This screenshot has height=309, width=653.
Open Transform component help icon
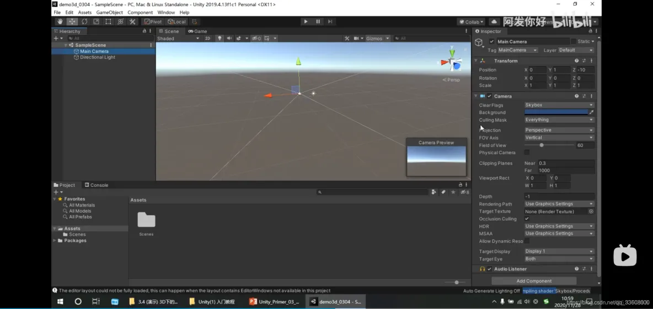(x=577, y=61)
